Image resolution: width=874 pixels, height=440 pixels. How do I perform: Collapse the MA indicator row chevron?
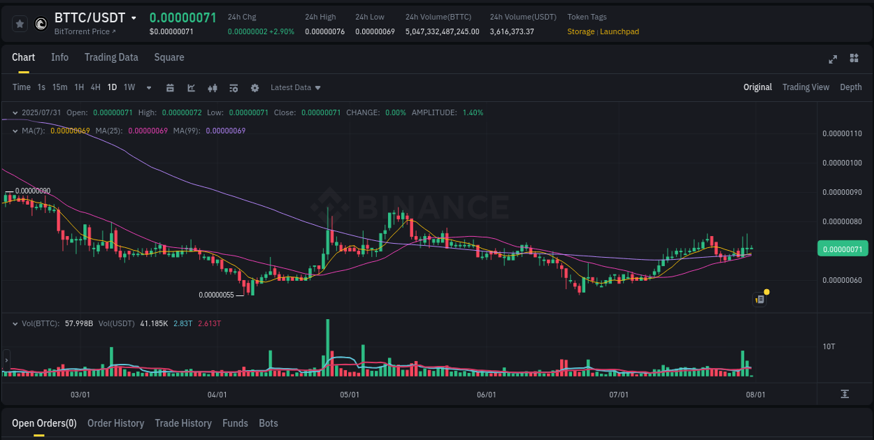tap(15, 131)
